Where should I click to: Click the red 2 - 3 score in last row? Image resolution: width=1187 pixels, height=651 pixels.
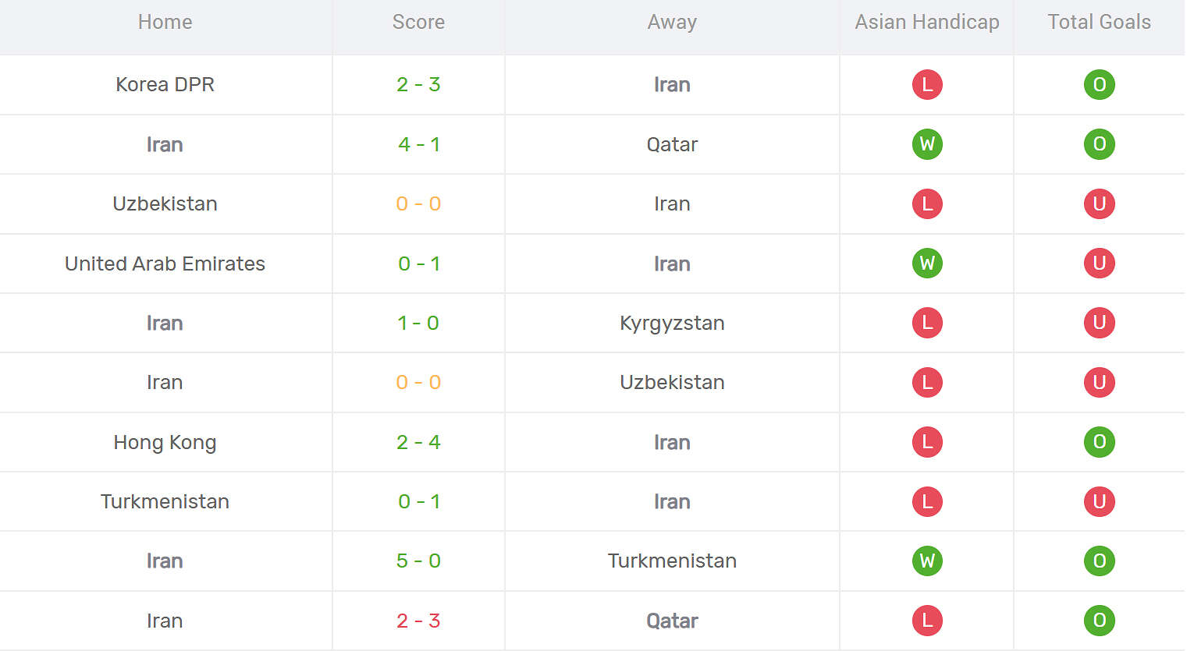418,621
